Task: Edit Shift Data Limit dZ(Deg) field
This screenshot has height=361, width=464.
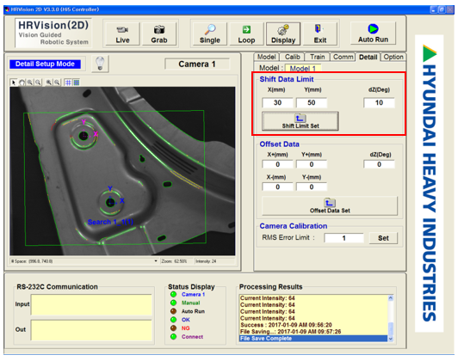Action: coord(379,103)
